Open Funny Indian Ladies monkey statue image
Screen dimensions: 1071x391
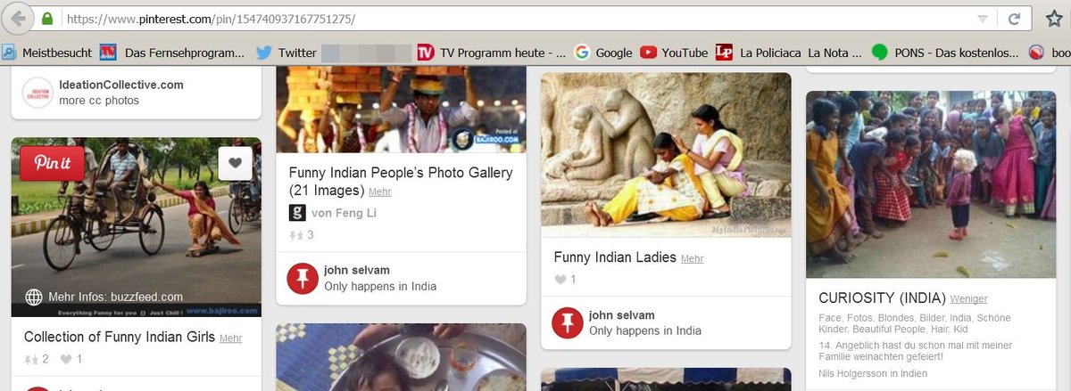tap(666, 154)
